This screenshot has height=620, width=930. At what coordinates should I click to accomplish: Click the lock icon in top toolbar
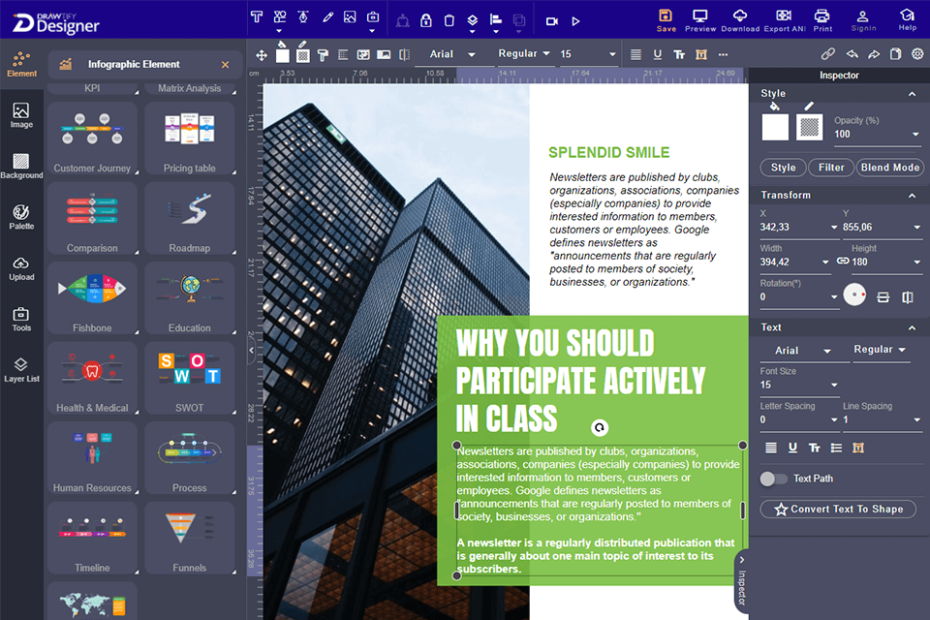tap(425, 20)
